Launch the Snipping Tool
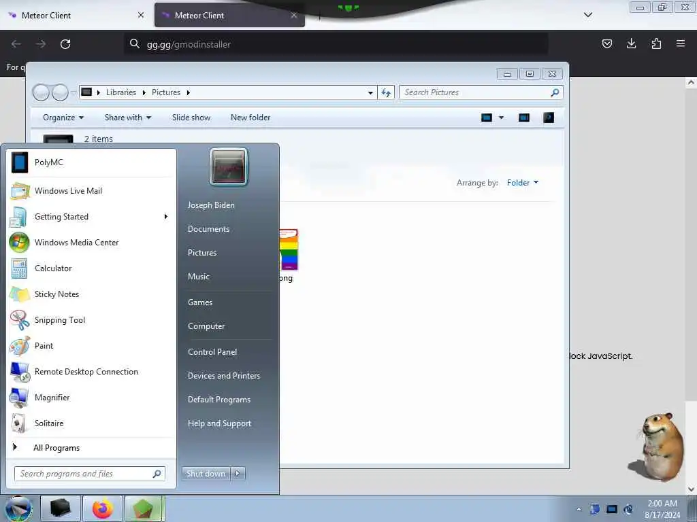 click(x=91, y=320)
